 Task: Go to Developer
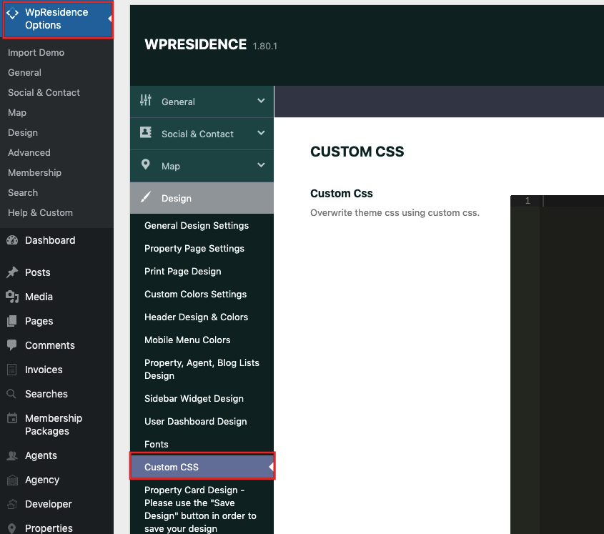[48, 504]
